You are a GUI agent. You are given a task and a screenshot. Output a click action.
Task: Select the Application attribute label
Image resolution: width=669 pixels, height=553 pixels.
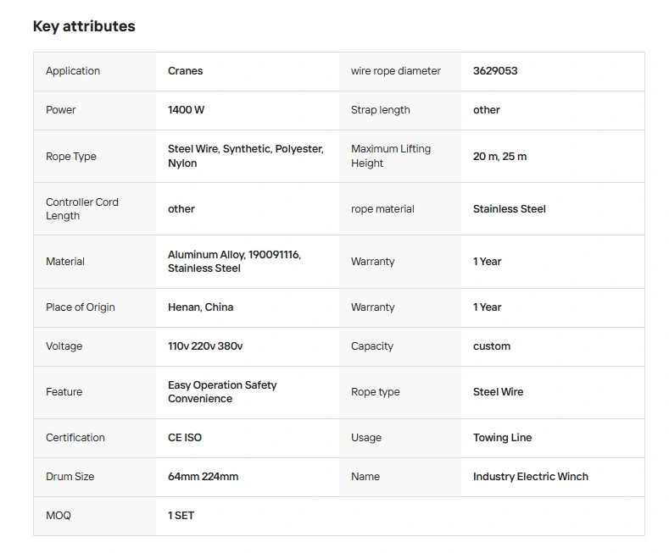point(73,71)
